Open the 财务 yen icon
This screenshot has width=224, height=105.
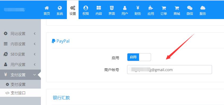(138, 8)
